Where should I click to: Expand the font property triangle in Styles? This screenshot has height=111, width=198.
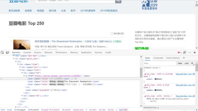pyautogui.click(x=153, y=99)
